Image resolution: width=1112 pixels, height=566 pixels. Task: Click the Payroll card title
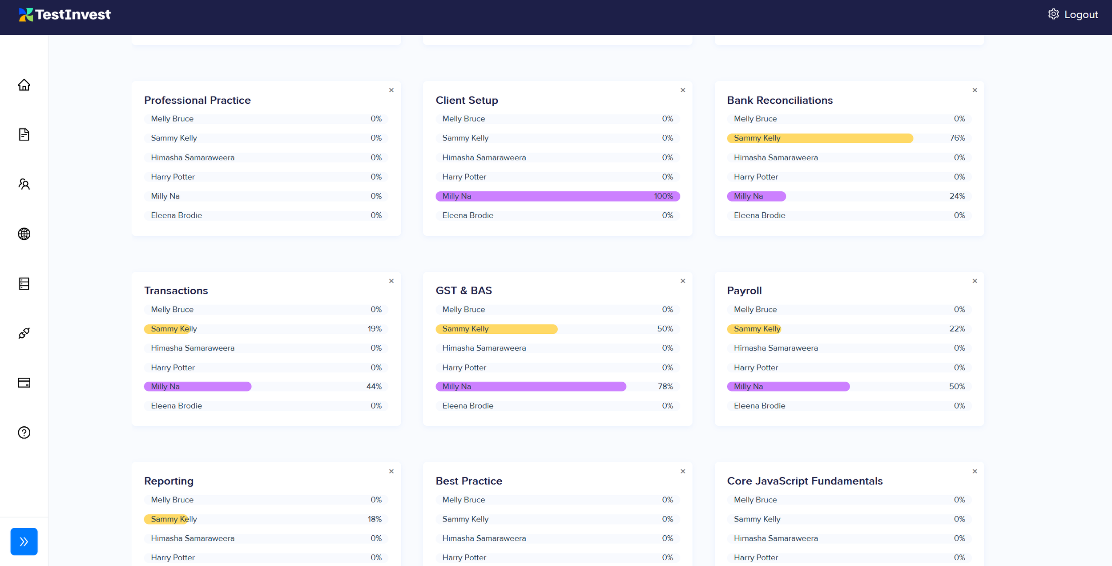[x=744, y=291]
